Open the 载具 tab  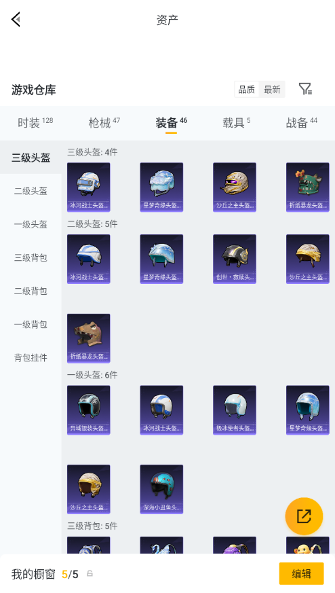tap(237, 122)
